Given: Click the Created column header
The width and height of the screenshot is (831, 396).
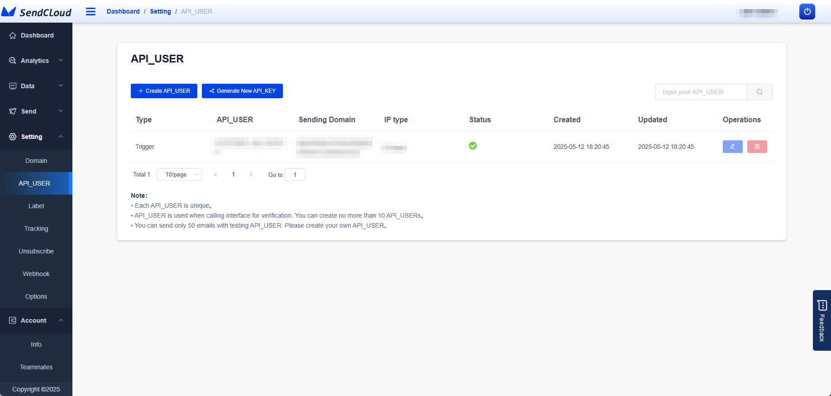Looking at the screenshot, I should coord(567,119).
